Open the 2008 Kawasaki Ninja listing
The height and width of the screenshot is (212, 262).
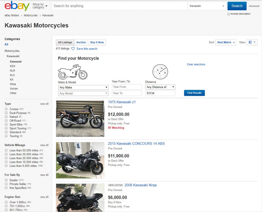140,185
